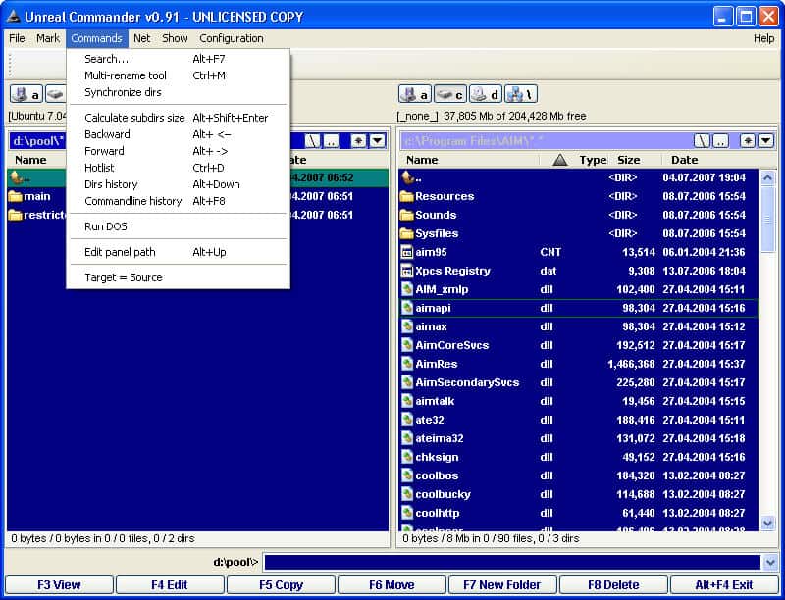Open the Configuration menu
Image resolution: width=785 pixels, height=600 pixels.
pos(232,38)
